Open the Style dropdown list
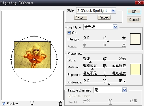Screen dimensions: 144x106 coord(113,10)
